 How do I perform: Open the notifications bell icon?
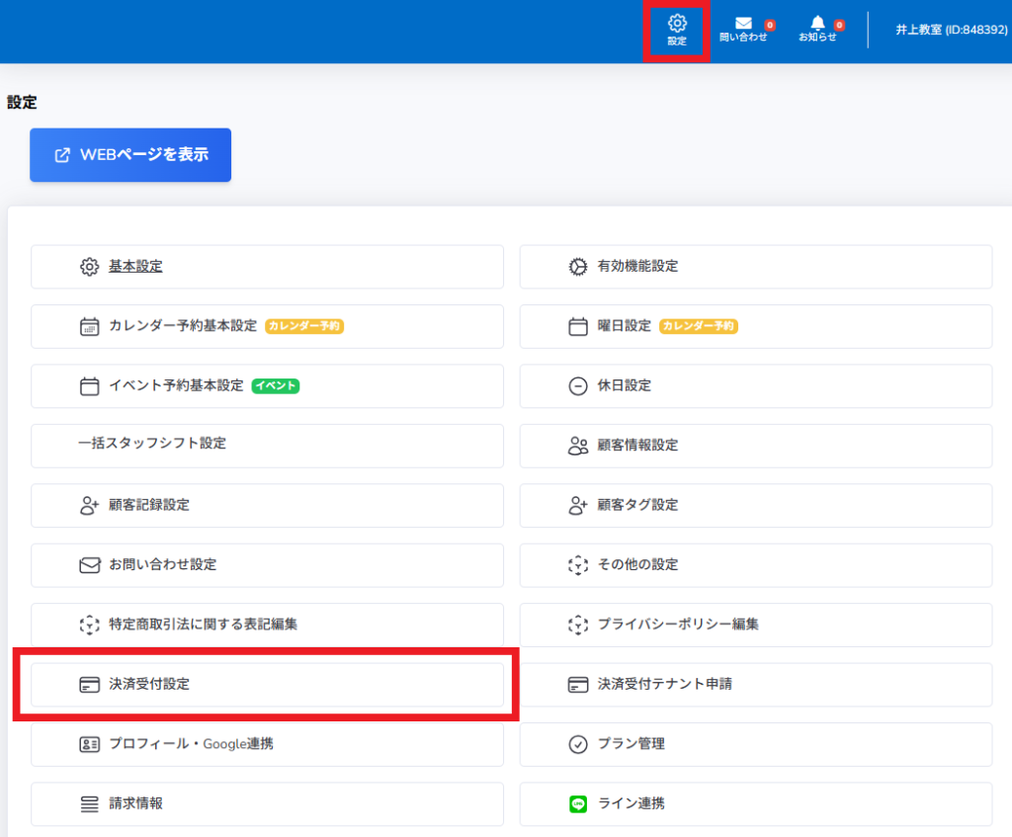[817, 24]
